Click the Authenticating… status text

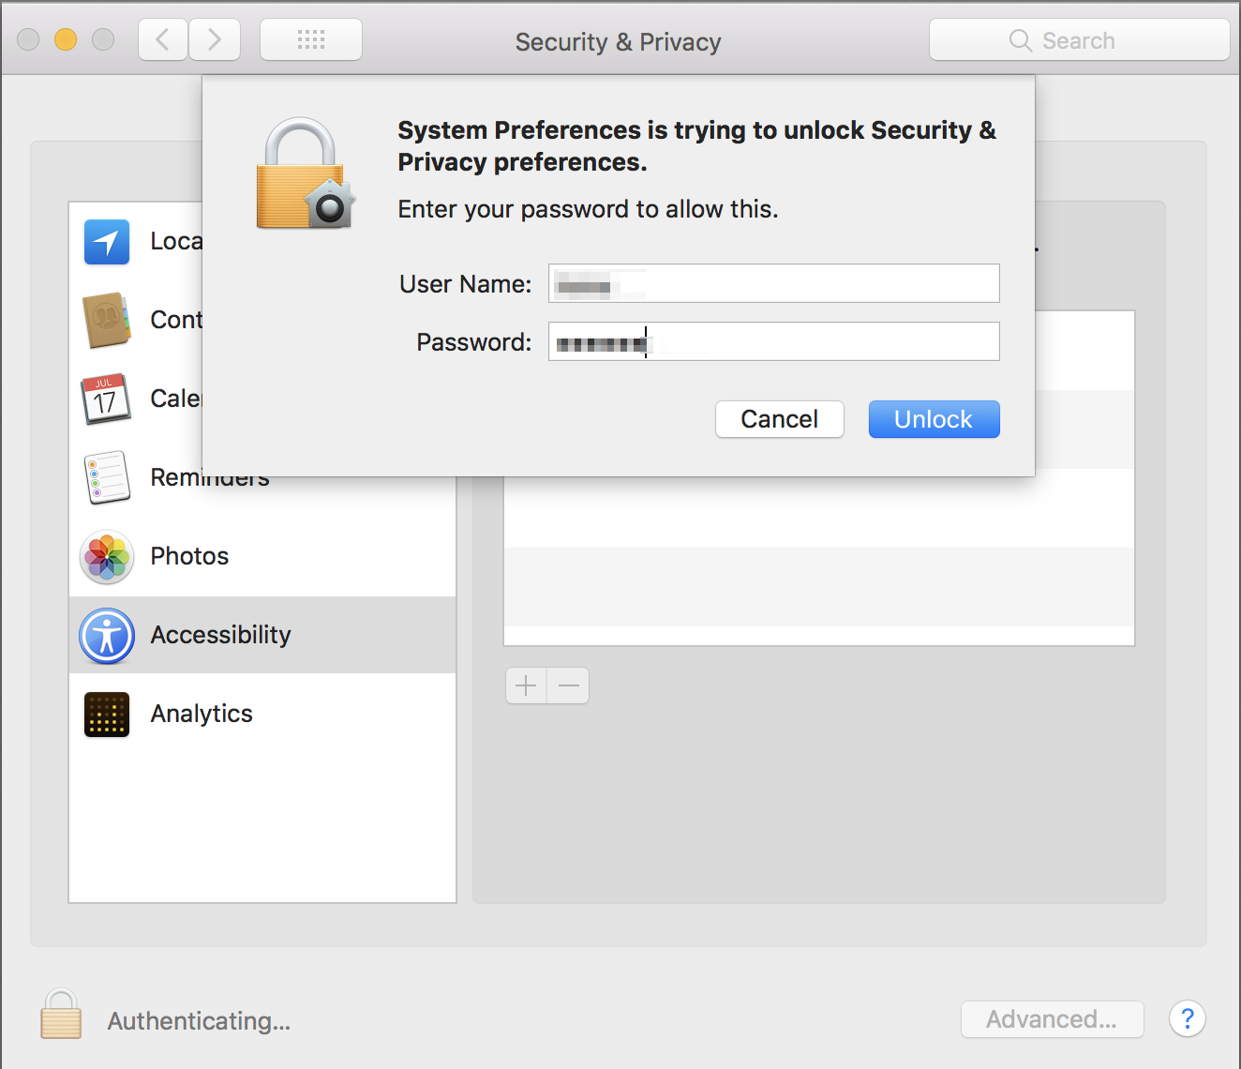199,1020
